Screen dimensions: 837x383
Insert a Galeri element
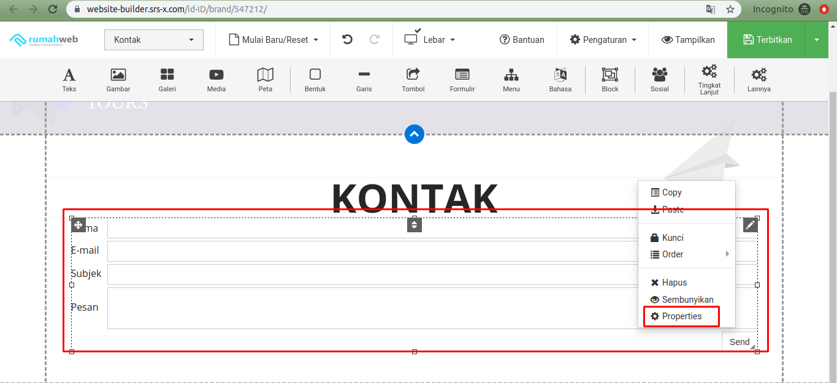click(x=167, y=80)
